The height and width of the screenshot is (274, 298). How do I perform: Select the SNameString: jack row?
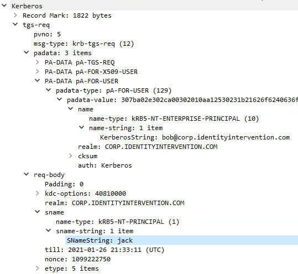coord(181,240)
